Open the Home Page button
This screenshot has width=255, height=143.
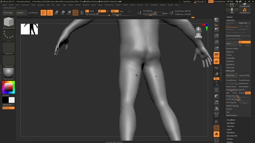click(8, 13)
